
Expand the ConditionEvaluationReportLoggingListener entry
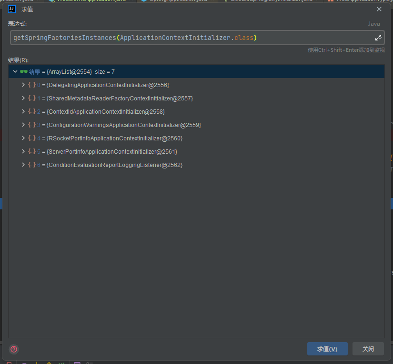23,165
